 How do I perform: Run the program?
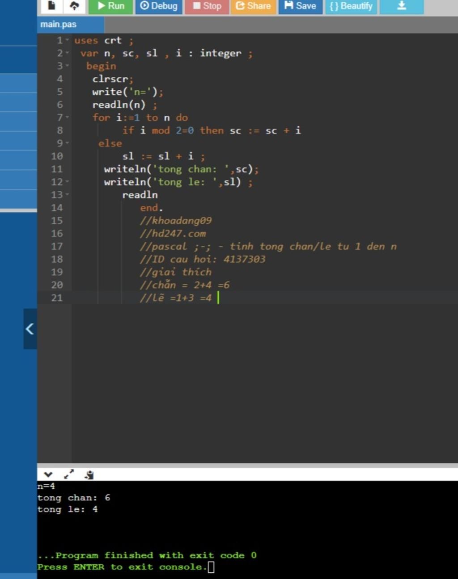[110, 6]
